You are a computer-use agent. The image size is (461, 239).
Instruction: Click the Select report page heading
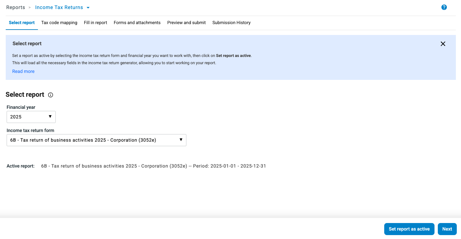point(25,94)
